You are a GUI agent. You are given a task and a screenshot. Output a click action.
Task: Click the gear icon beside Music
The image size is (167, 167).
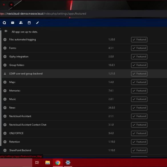[x=5, y=99]
